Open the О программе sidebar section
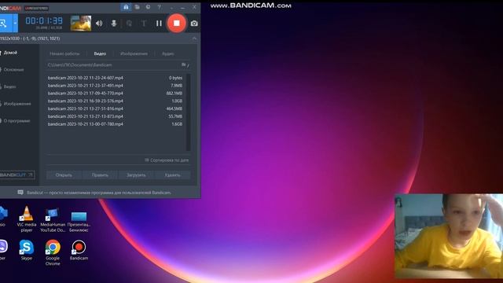Image resolution: width=503 pixels, height=283 pixels. point(17,120)
